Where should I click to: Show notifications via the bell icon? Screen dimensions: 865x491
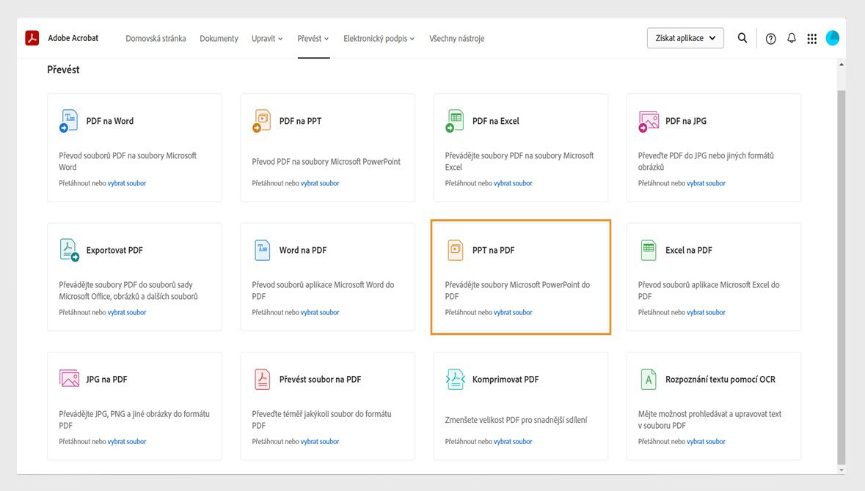792,38
